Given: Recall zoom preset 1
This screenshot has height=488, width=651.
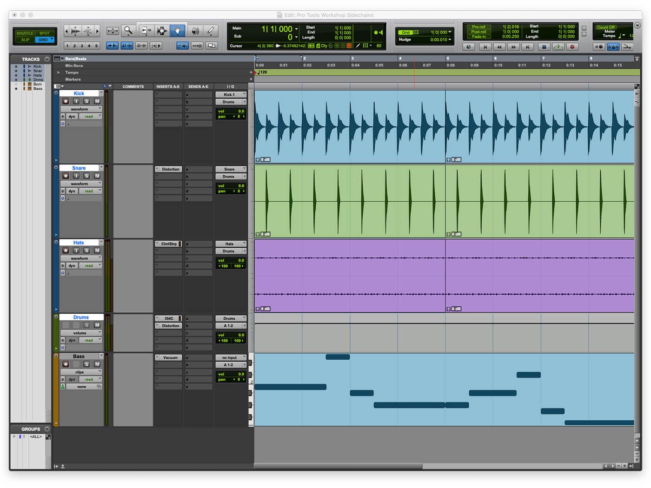Looking at the screenshot, I should coord(67,46).
